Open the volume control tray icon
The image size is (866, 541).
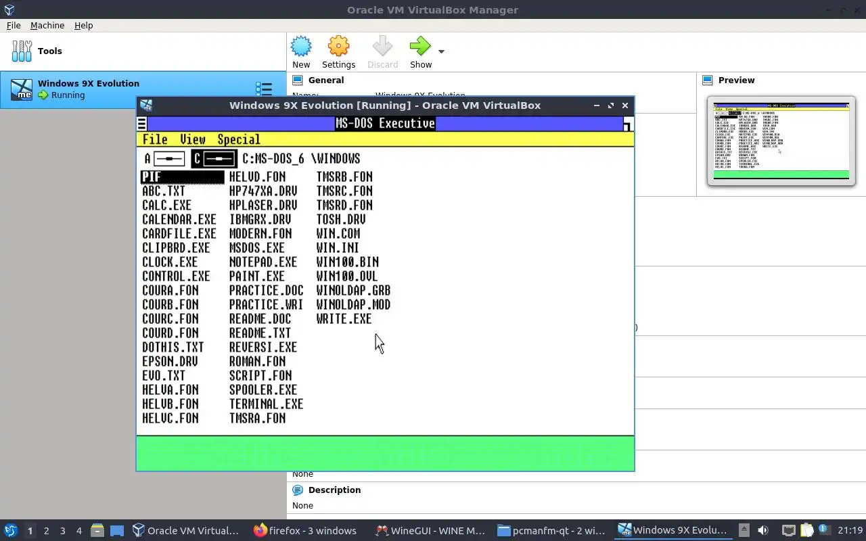point(763,530)
